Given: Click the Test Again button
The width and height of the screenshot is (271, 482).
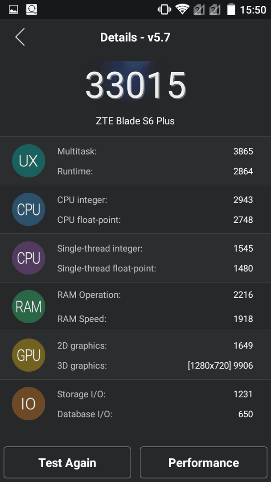Looking at the screenshot, I should click(x=67, y=463).
